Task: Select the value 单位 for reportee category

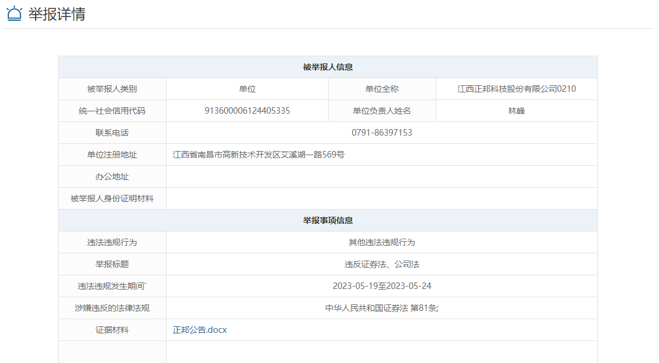Action: [247, 89]
